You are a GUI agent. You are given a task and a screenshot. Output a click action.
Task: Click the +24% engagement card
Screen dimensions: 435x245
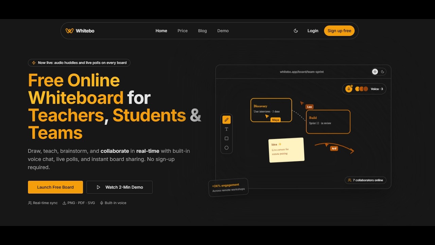[x=228, y=187]
